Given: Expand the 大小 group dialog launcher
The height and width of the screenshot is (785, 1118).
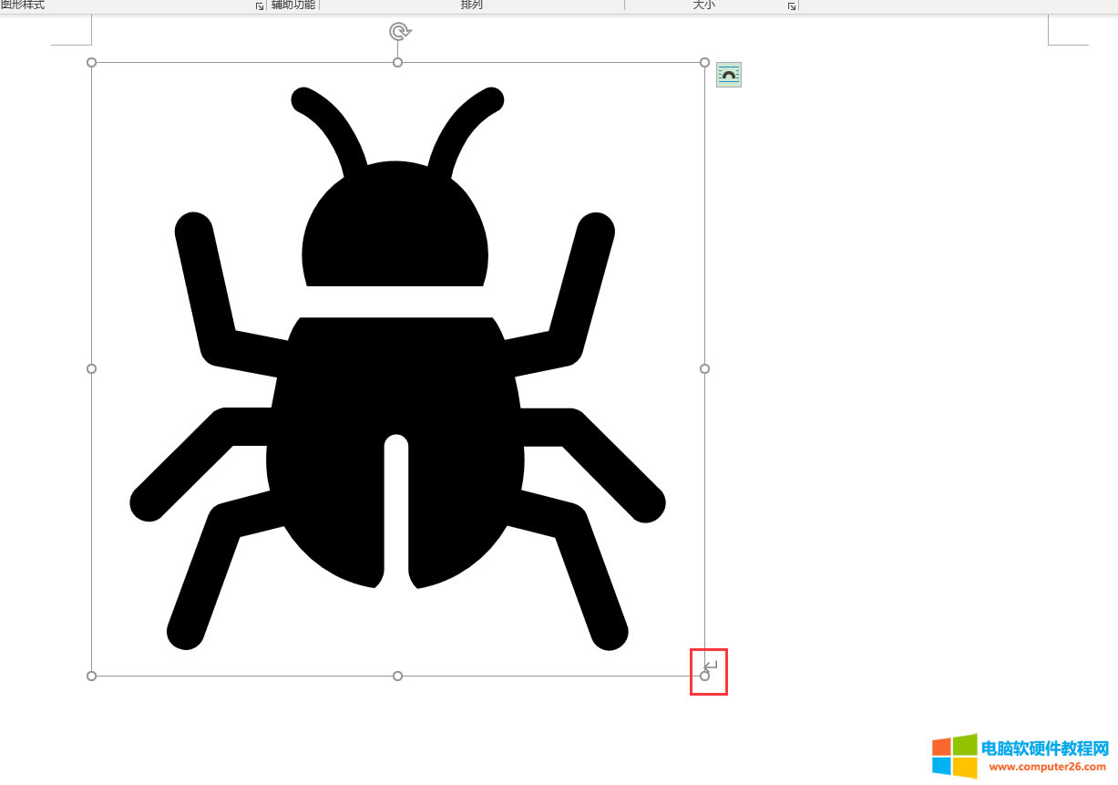Looking at the screenshot, I should (792, 5).
